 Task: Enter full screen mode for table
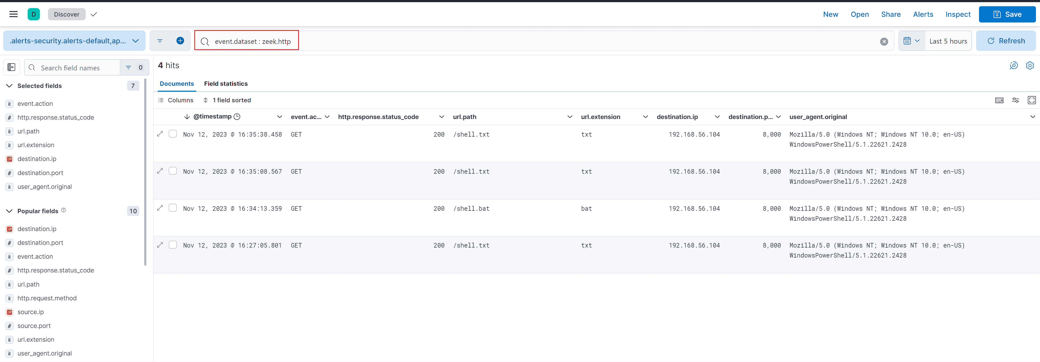point(1032,100)
